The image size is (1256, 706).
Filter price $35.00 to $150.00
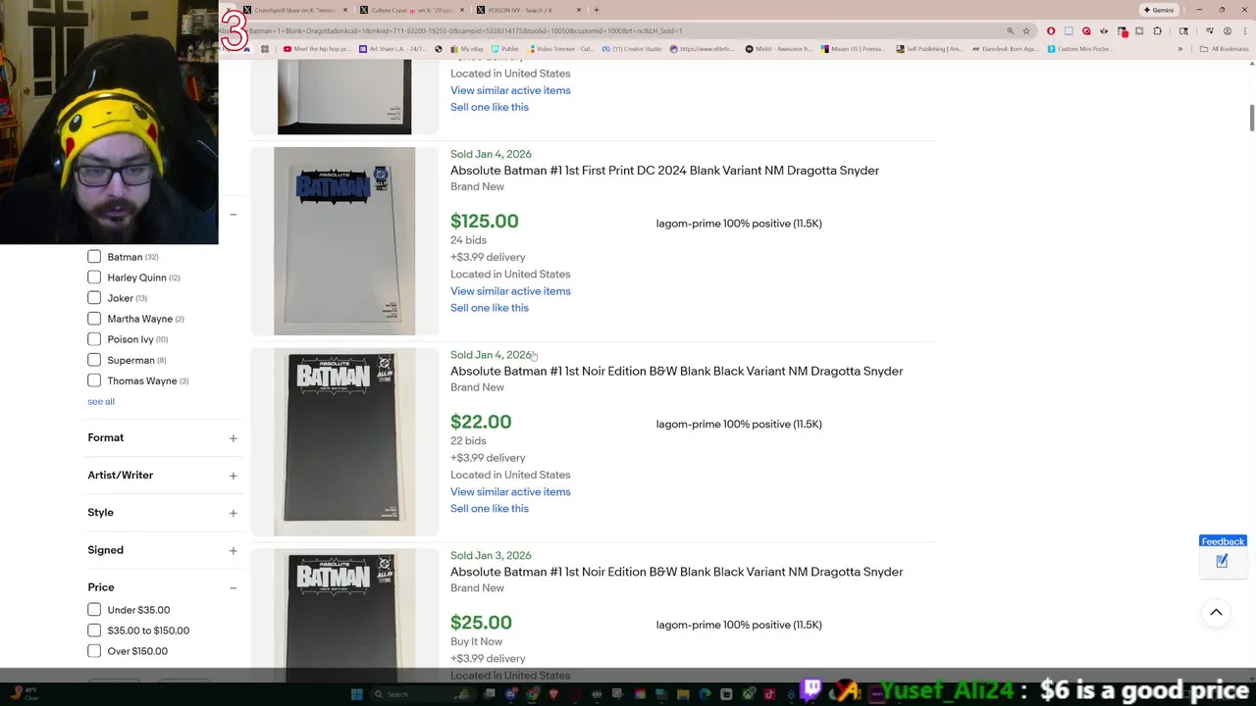(94, 630)
